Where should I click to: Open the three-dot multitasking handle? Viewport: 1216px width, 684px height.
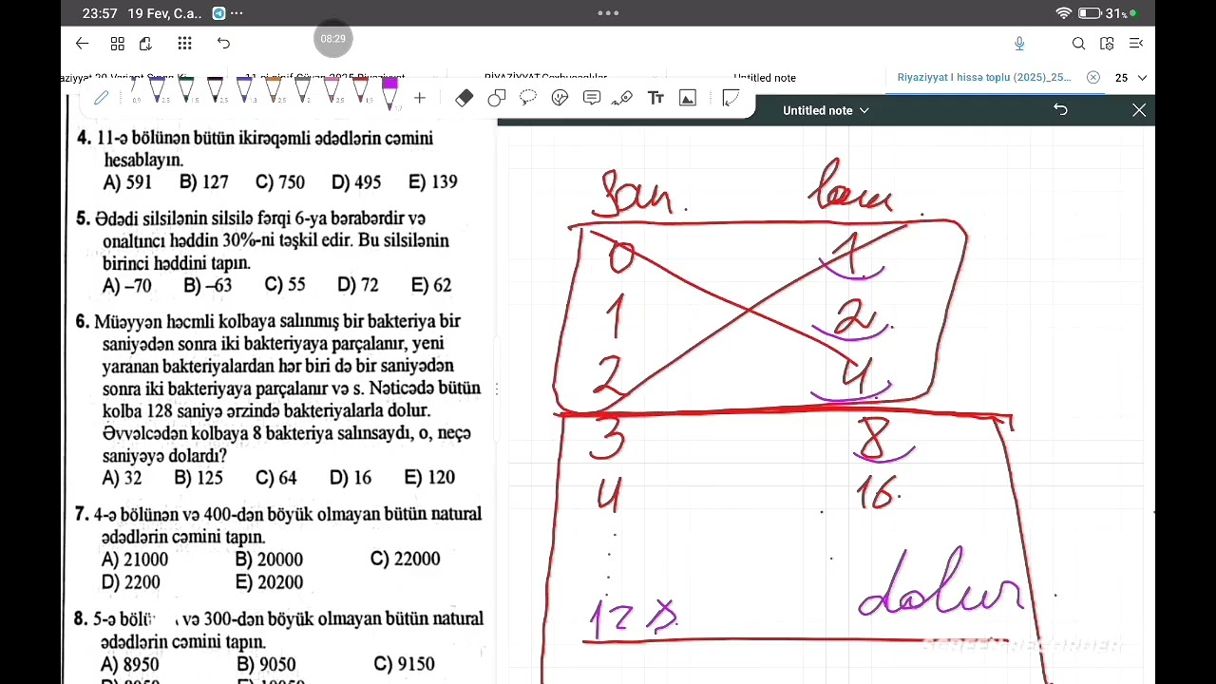pyautogui.click(x=608, y=13)
